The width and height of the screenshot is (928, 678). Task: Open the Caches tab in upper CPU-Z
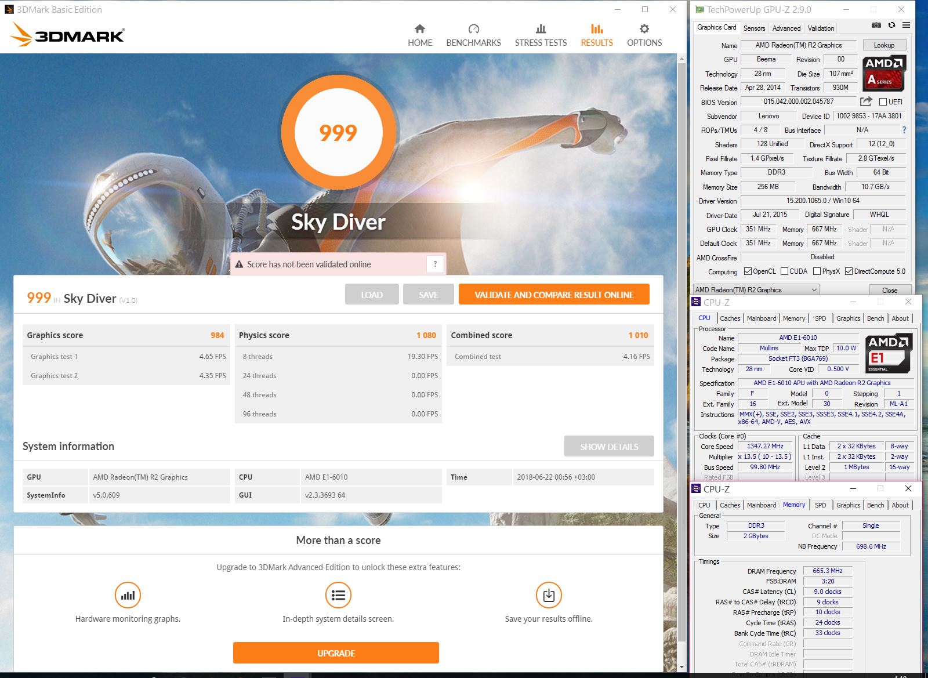(x=730, y=318)
